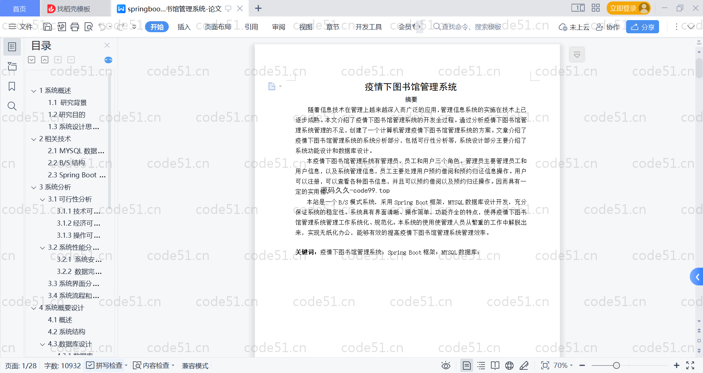Click the collapse panel button at page top-right
Screen dimensions: 703x373
[577, 55]
